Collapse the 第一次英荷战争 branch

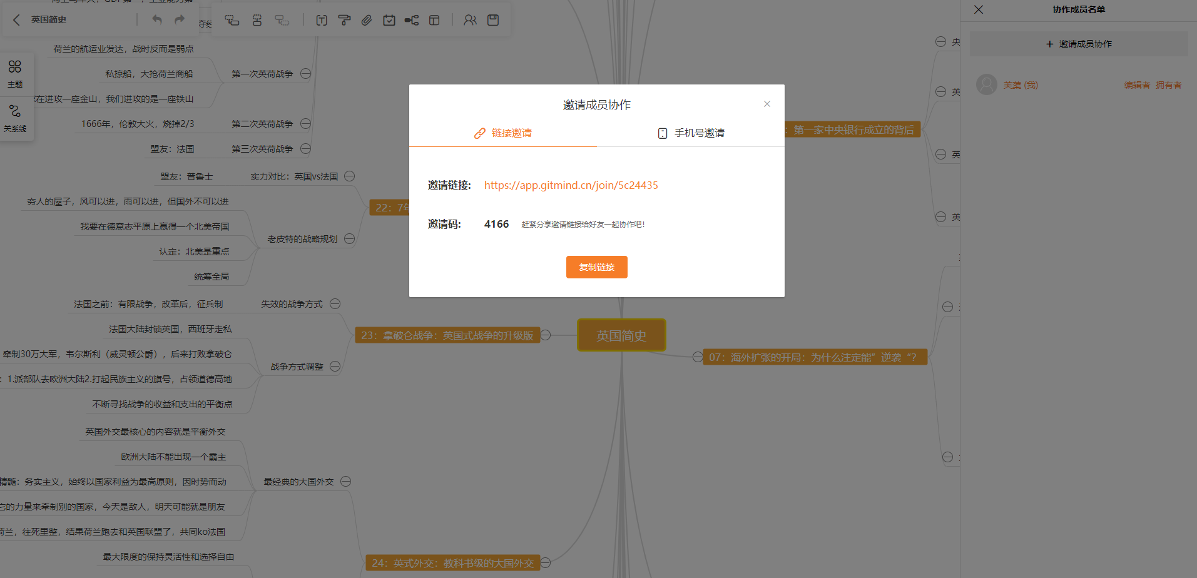tap(305, 74)
